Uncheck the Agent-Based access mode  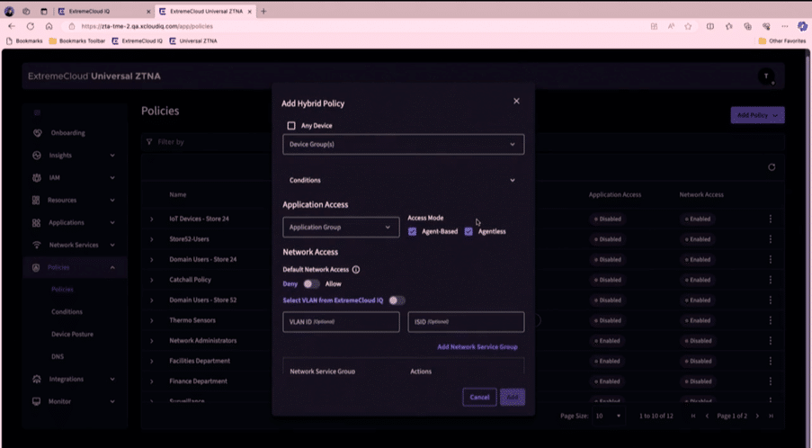[412, 231]
